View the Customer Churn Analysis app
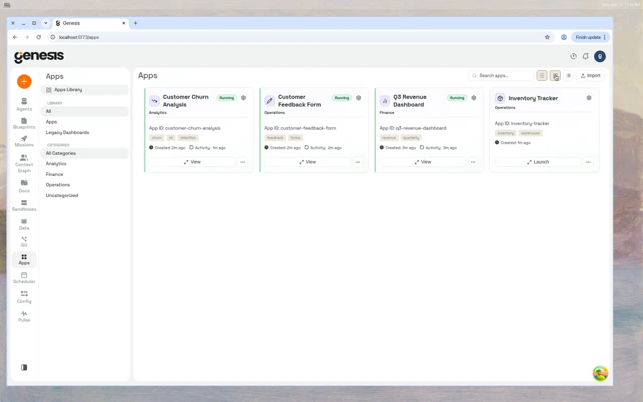The height and width of the screenshot is (402, 643). pyautogui.click(x=192, y=162)
